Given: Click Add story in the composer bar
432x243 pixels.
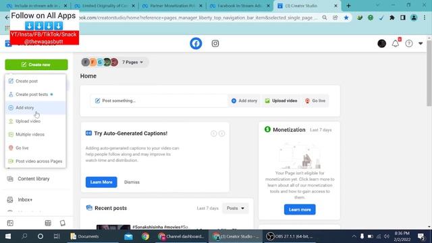Looking at the screenshot, I should point(244,101).
